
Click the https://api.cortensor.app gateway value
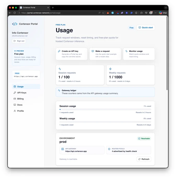coord(76,151)
